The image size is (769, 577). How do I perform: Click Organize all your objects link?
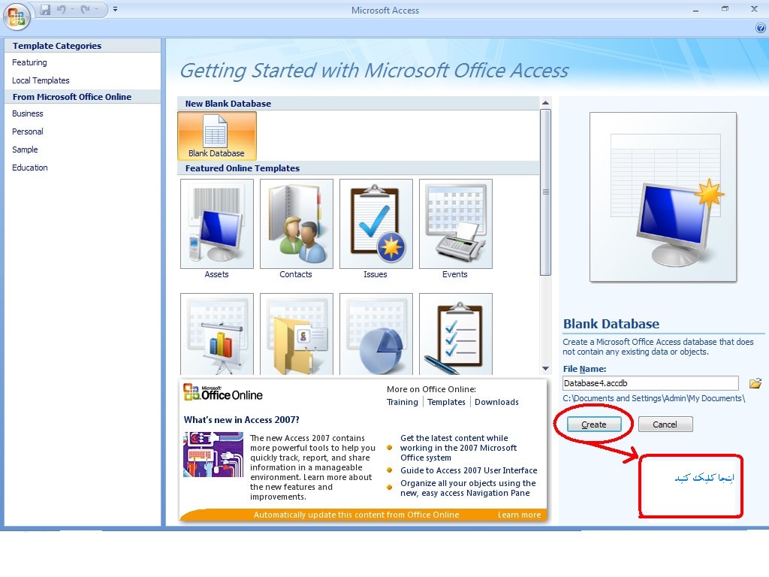click(x=468, y=488)
